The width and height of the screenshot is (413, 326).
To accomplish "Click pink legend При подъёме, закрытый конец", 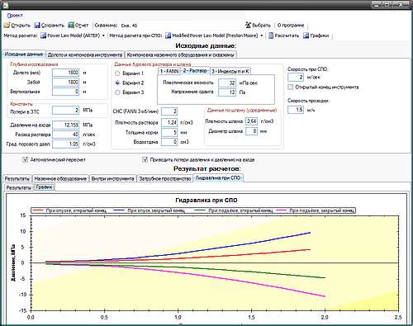I will pyautogui.click(x=316, y=210).
